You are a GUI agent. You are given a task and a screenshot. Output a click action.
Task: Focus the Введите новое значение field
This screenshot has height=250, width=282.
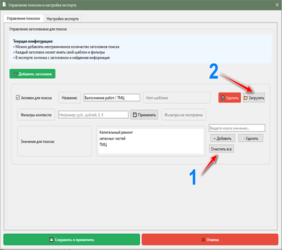(237, 128)
